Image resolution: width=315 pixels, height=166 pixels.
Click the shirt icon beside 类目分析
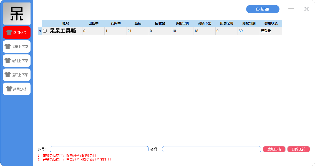point(9,89)
